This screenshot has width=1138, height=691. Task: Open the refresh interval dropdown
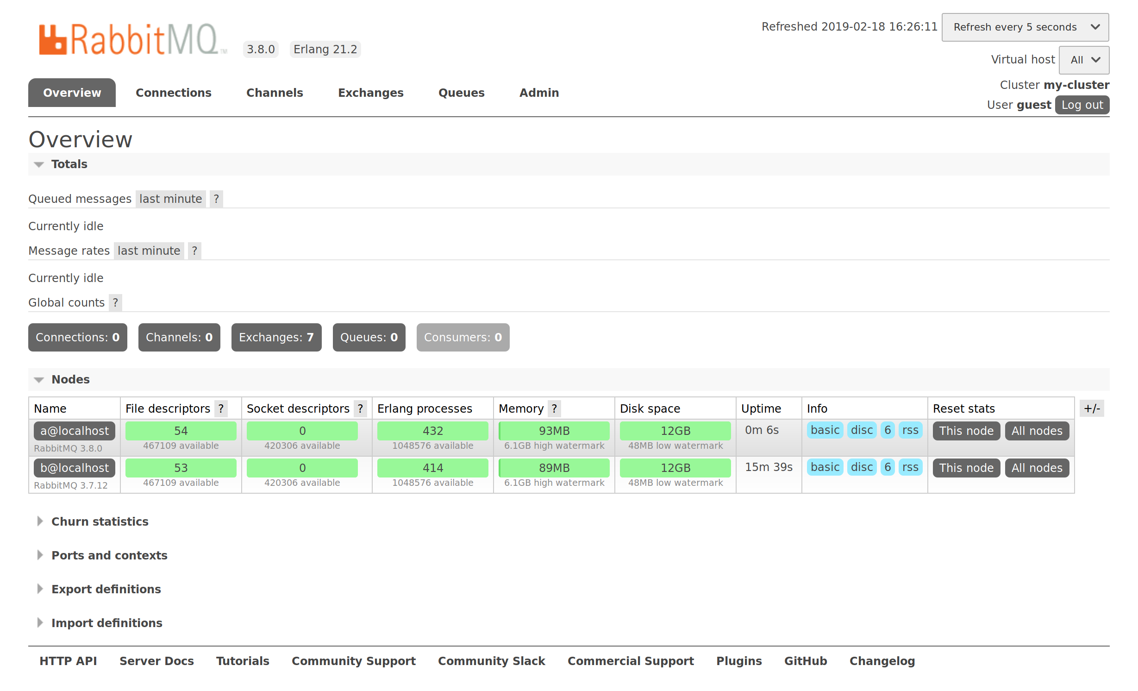(1025, 27)
